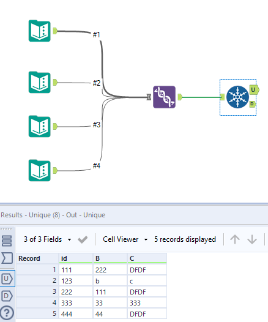Select the #2 connection label

pos(97,83)
